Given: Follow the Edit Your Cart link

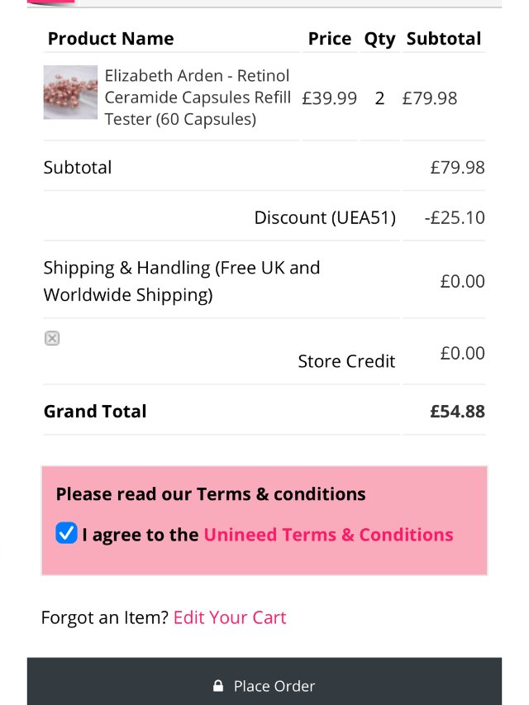Looking at the screenshot, I should coord(230,617).
